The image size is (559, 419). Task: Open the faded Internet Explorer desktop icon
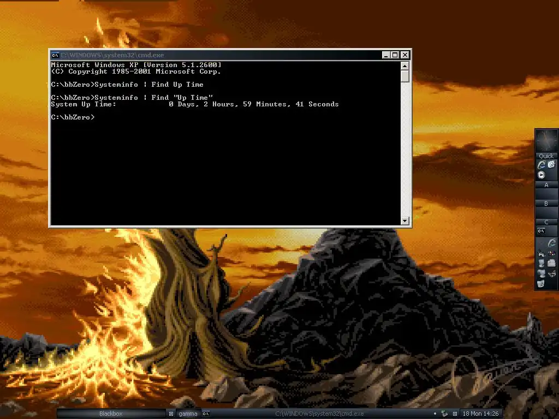point(552,243)
